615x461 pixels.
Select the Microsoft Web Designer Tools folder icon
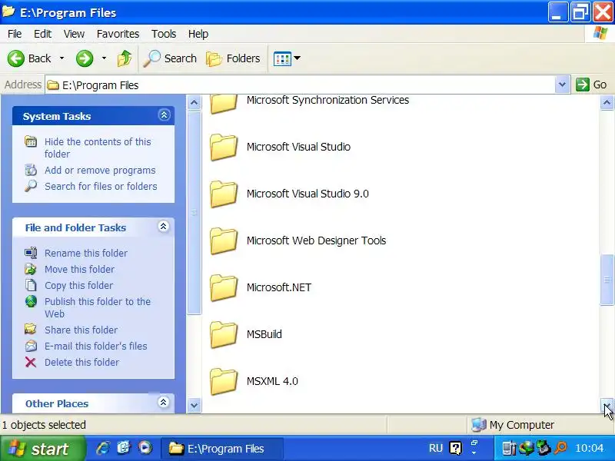point(224,240)
